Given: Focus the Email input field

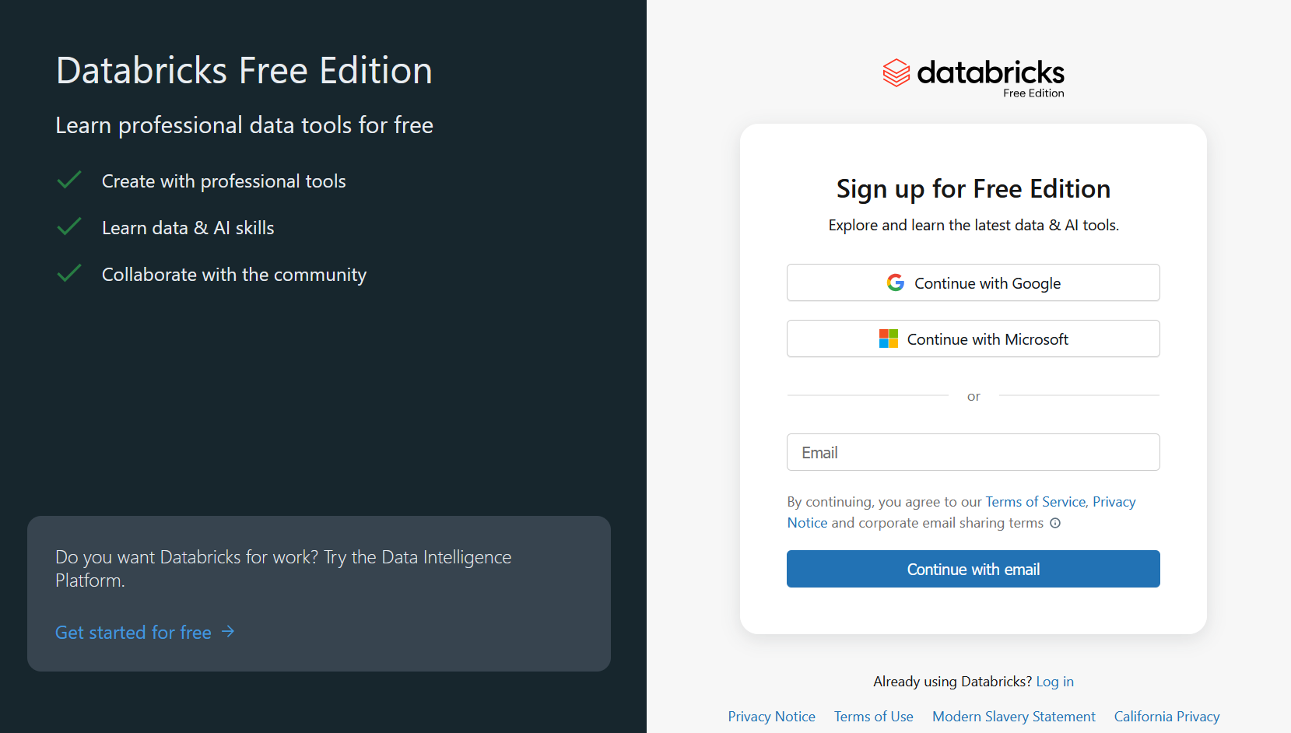Looking at the screenshot, I should [974, 452].
